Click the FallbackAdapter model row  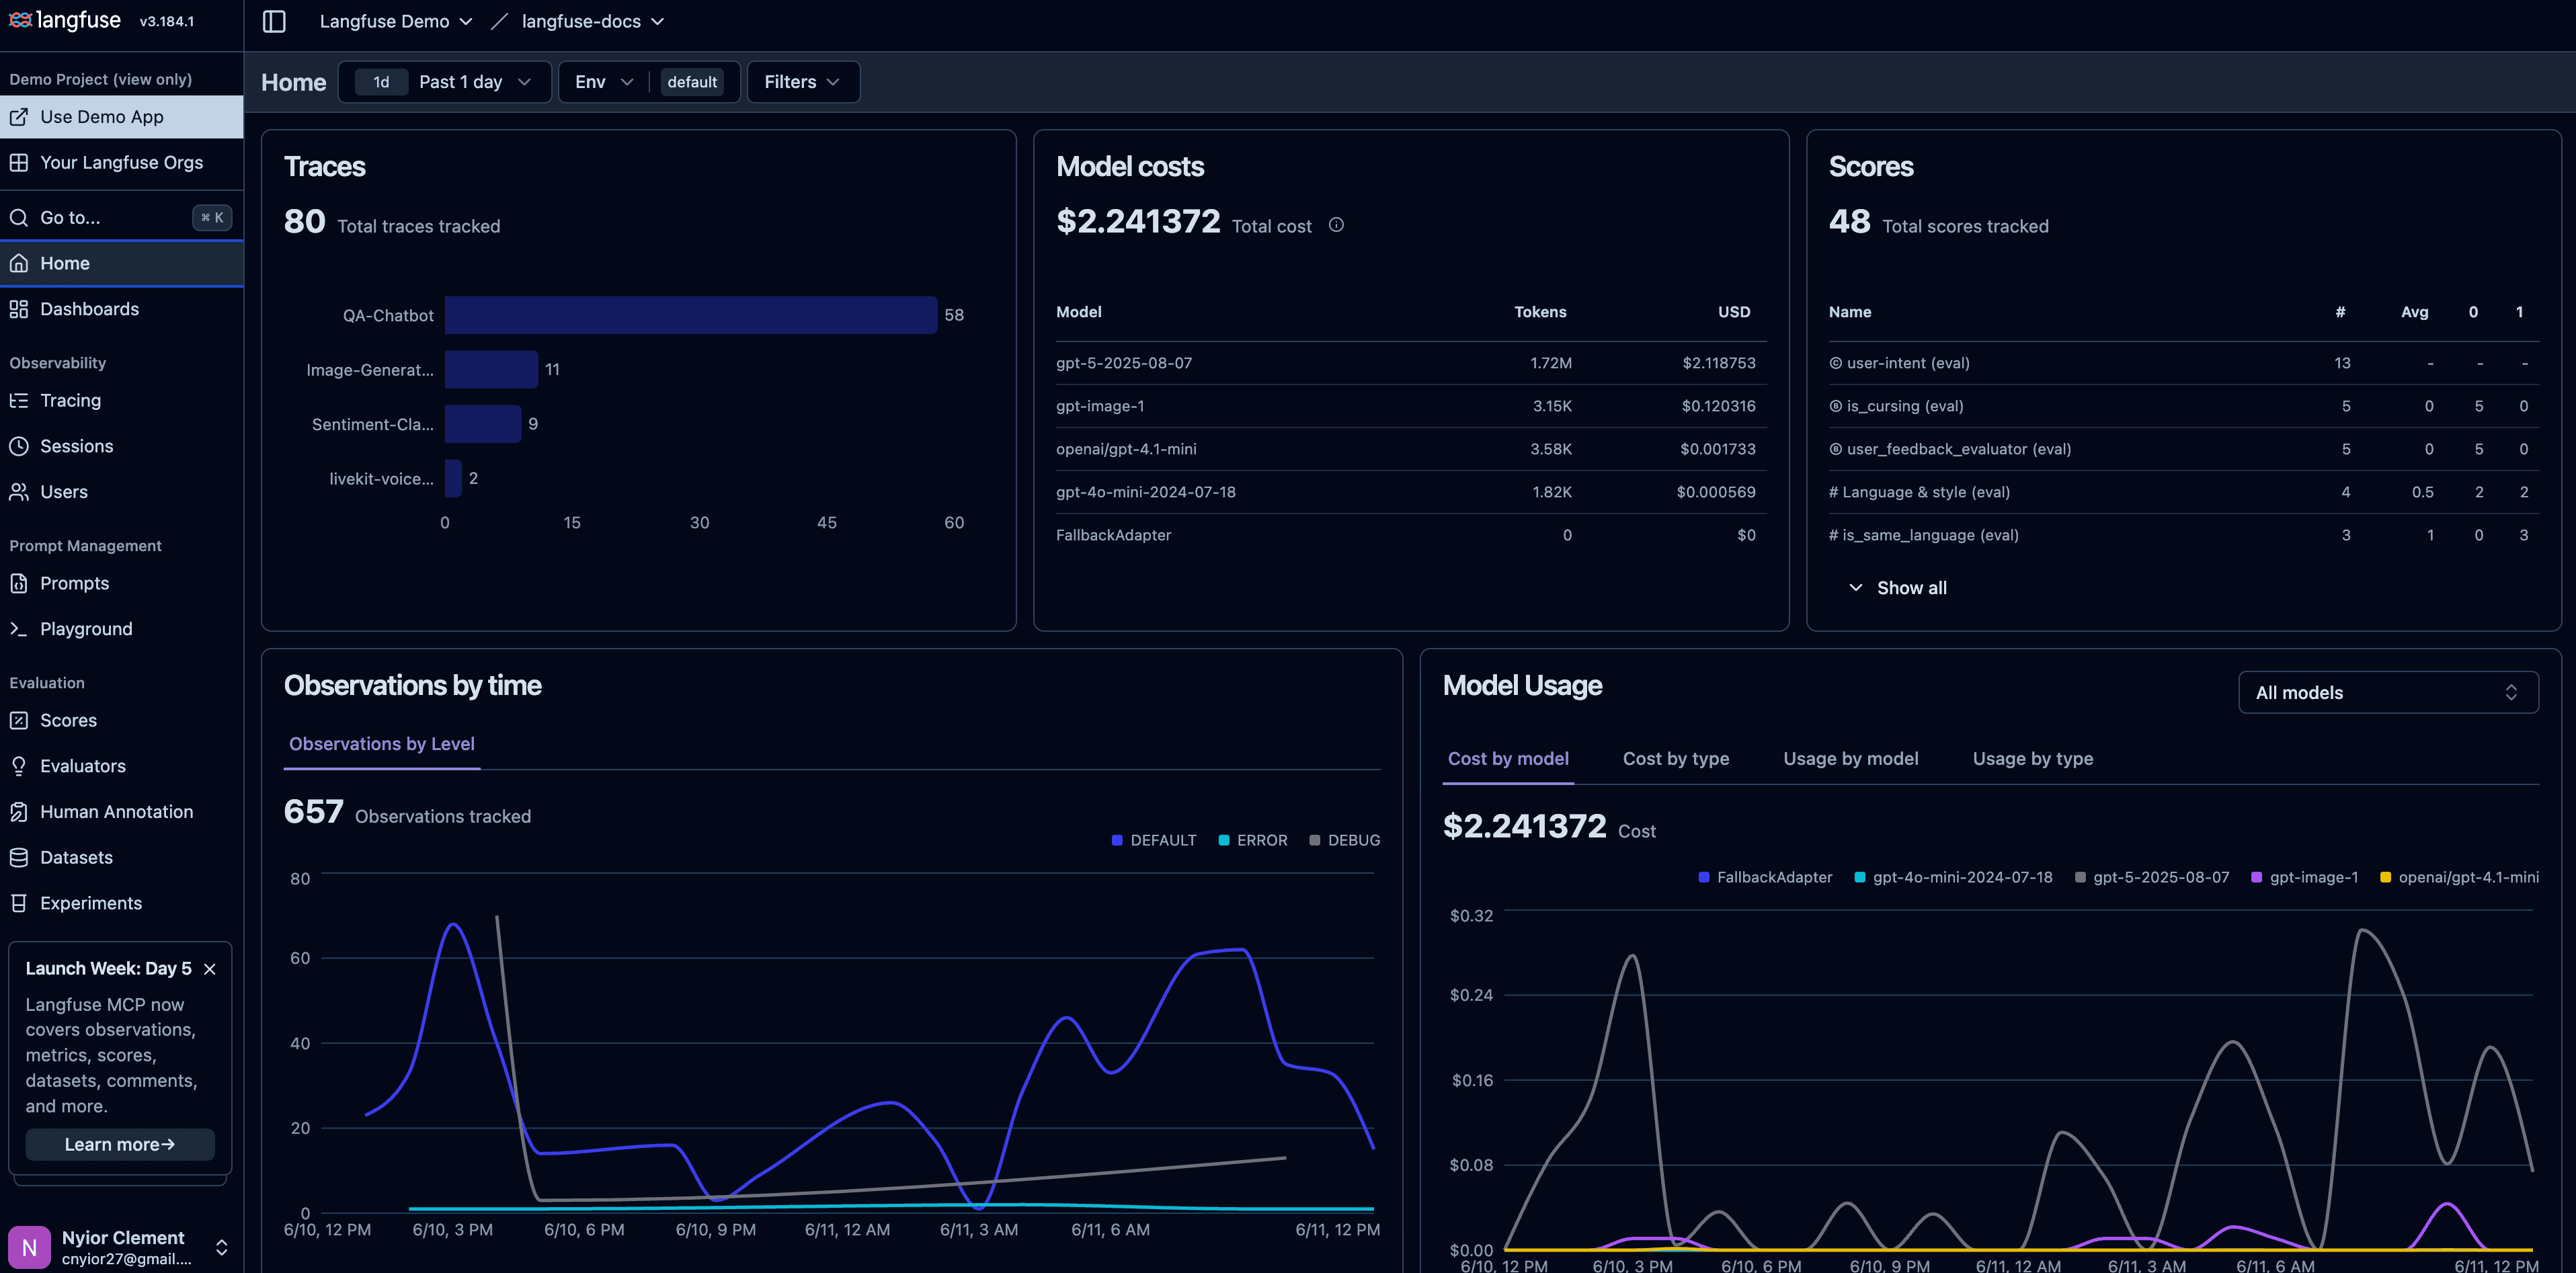pyautogui.click(x=1410, y=535)
